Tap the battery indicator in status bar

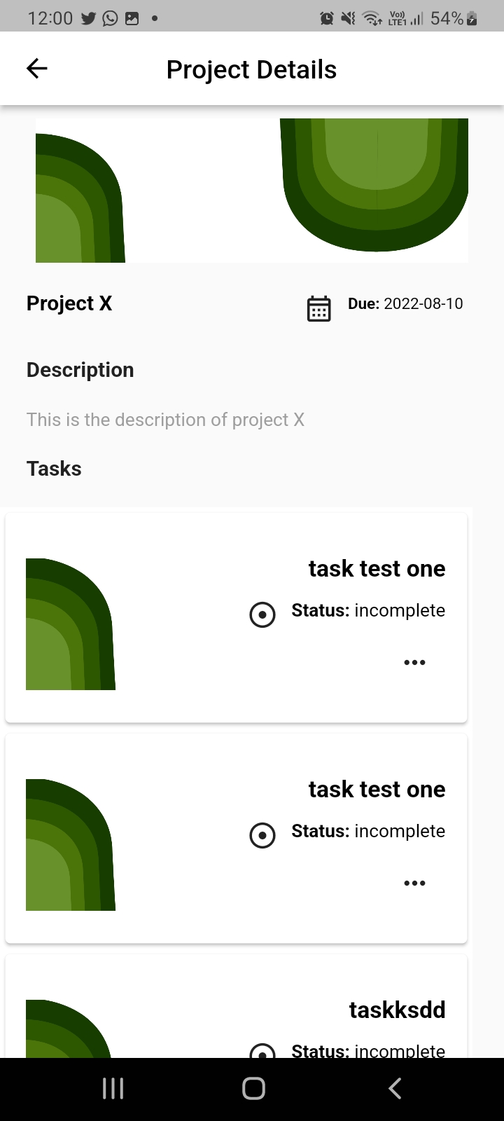tap(472, 18)
